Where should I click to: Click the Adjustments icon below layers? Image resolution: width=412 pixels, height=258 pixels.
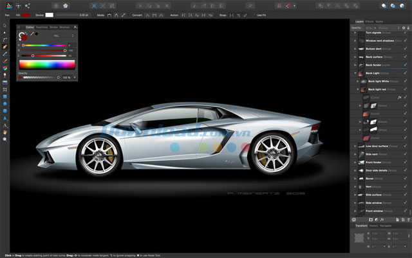(x=376, y=219)
